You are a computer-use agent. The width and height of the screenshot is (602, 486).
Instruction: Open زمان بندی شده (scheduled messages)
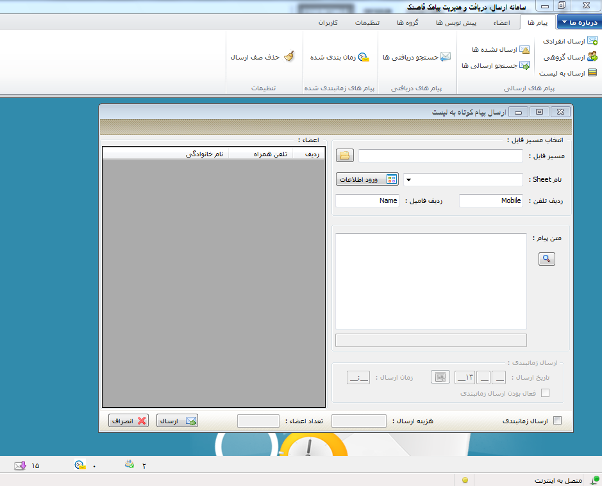point(364,57)
